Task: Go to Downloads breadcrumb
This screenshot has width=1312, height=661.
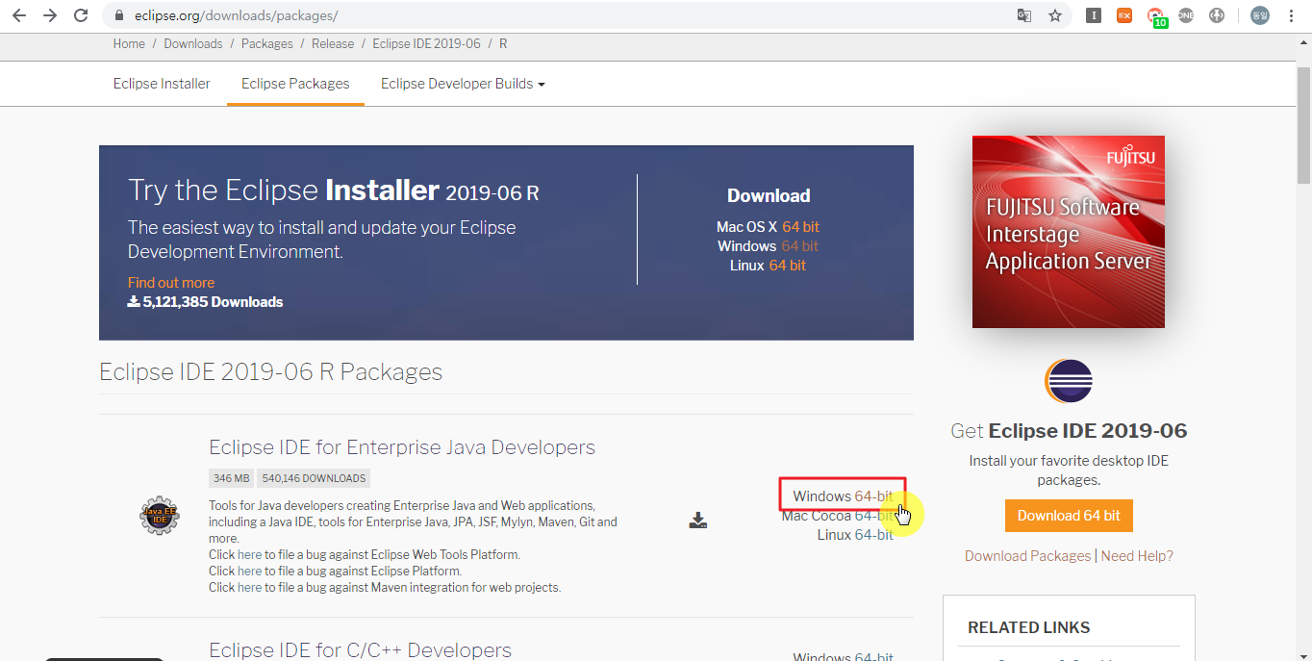Action: 193,44
